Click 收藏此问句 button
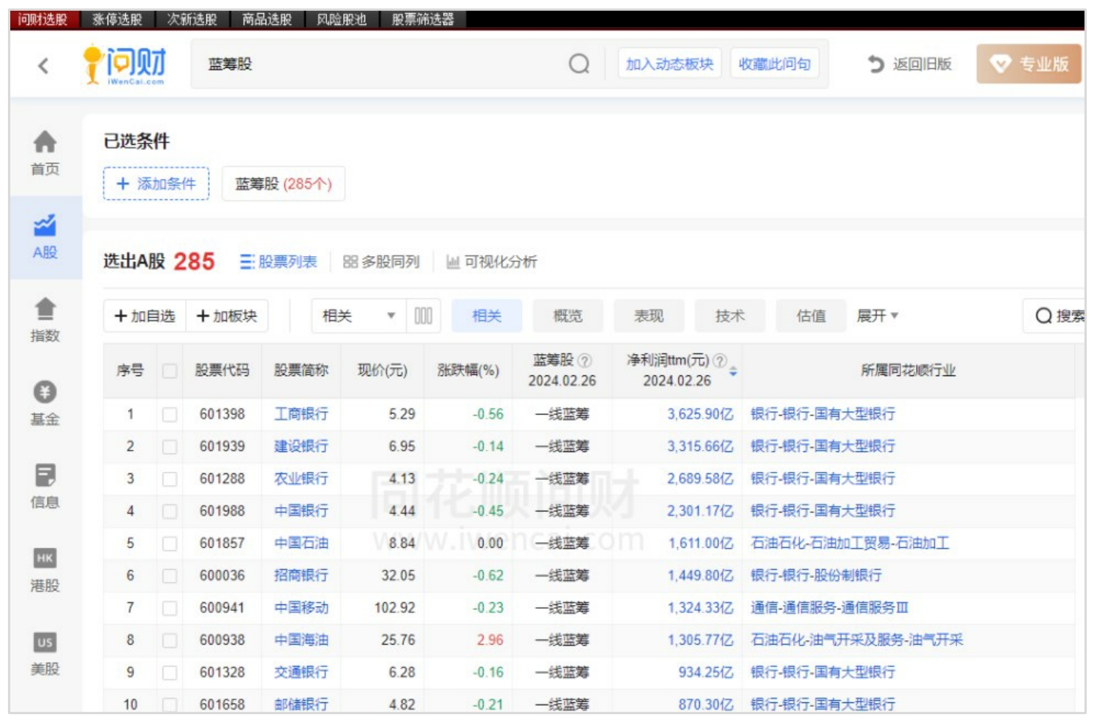The image size is (1095, 725). (x=775, y=64)
